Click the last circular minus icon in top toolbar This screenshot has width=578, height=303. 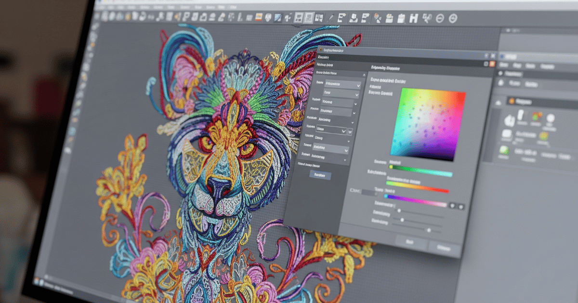click(453, 19)
